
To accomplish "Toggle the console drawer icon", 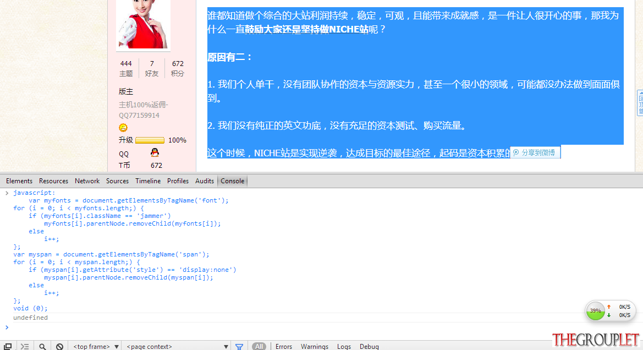I will (x=25, y=346).
